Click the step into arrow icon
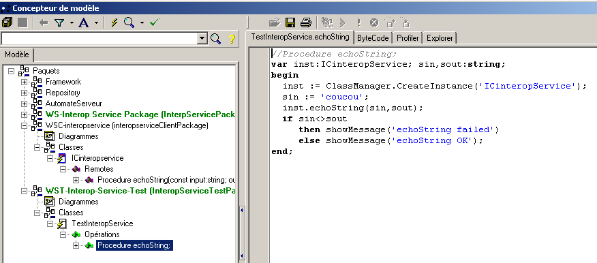The width and height of the screenshot is (597, 263). point(405,23)
